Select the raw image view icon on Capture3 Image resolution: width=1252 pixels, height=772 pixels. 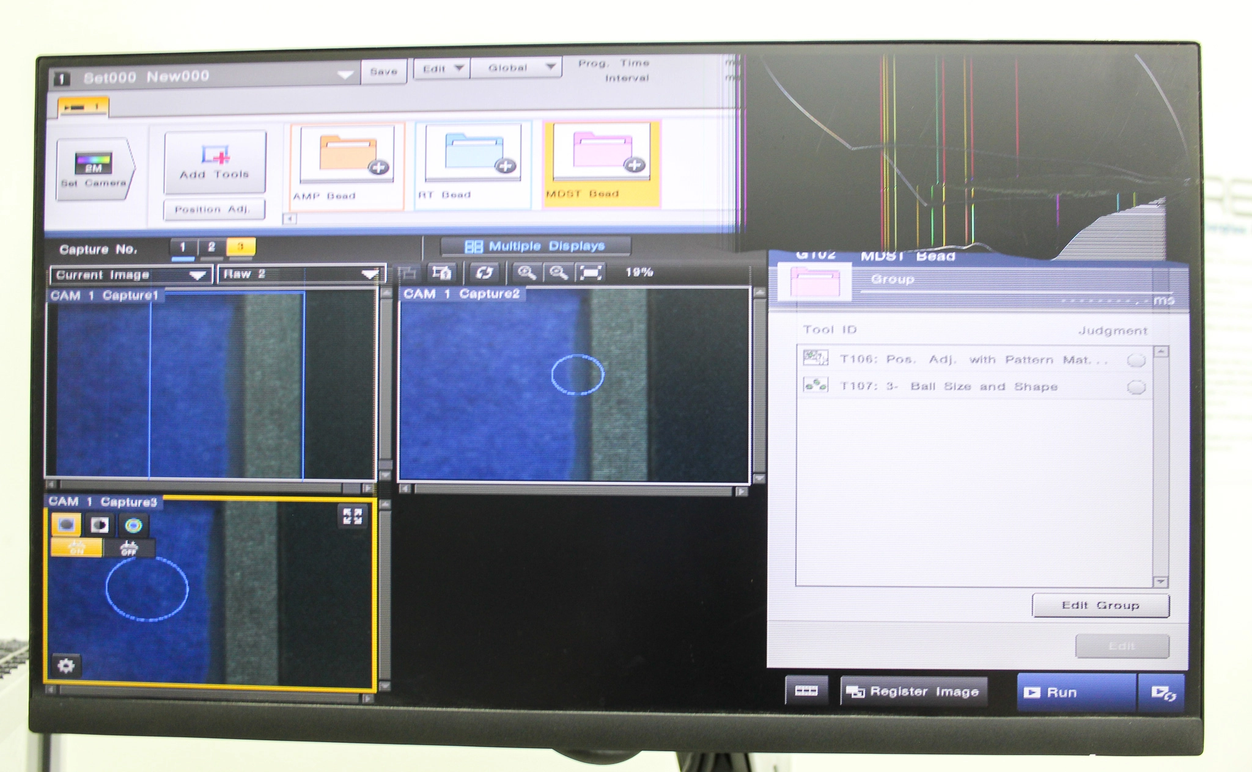click(66, 525)
